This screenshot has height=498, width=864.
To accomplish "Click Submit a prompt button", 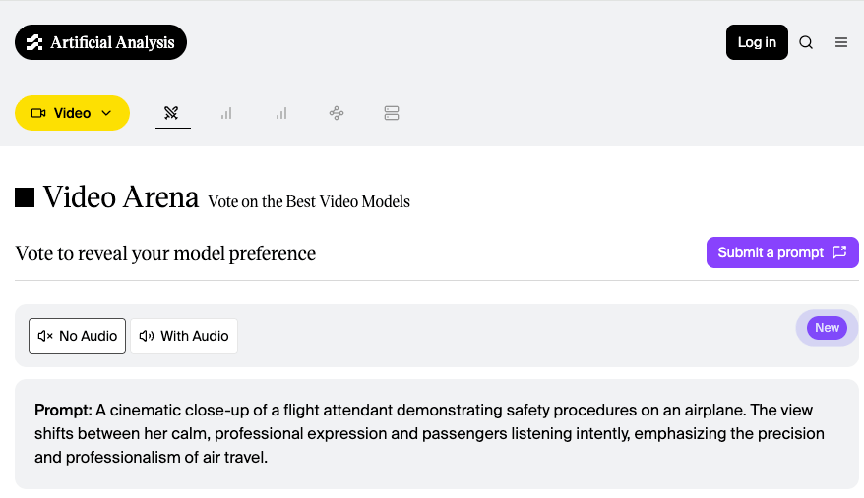I will [781, 252].
